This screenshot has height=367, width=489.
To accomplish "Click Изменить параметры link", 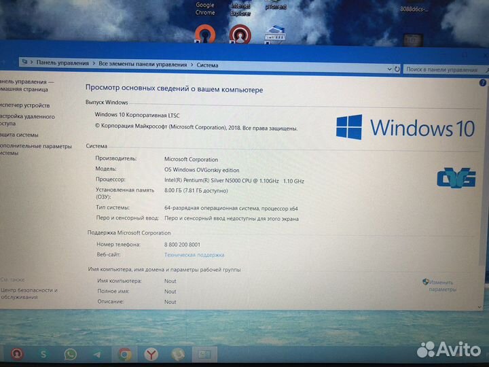I will [x=442, y=286].
